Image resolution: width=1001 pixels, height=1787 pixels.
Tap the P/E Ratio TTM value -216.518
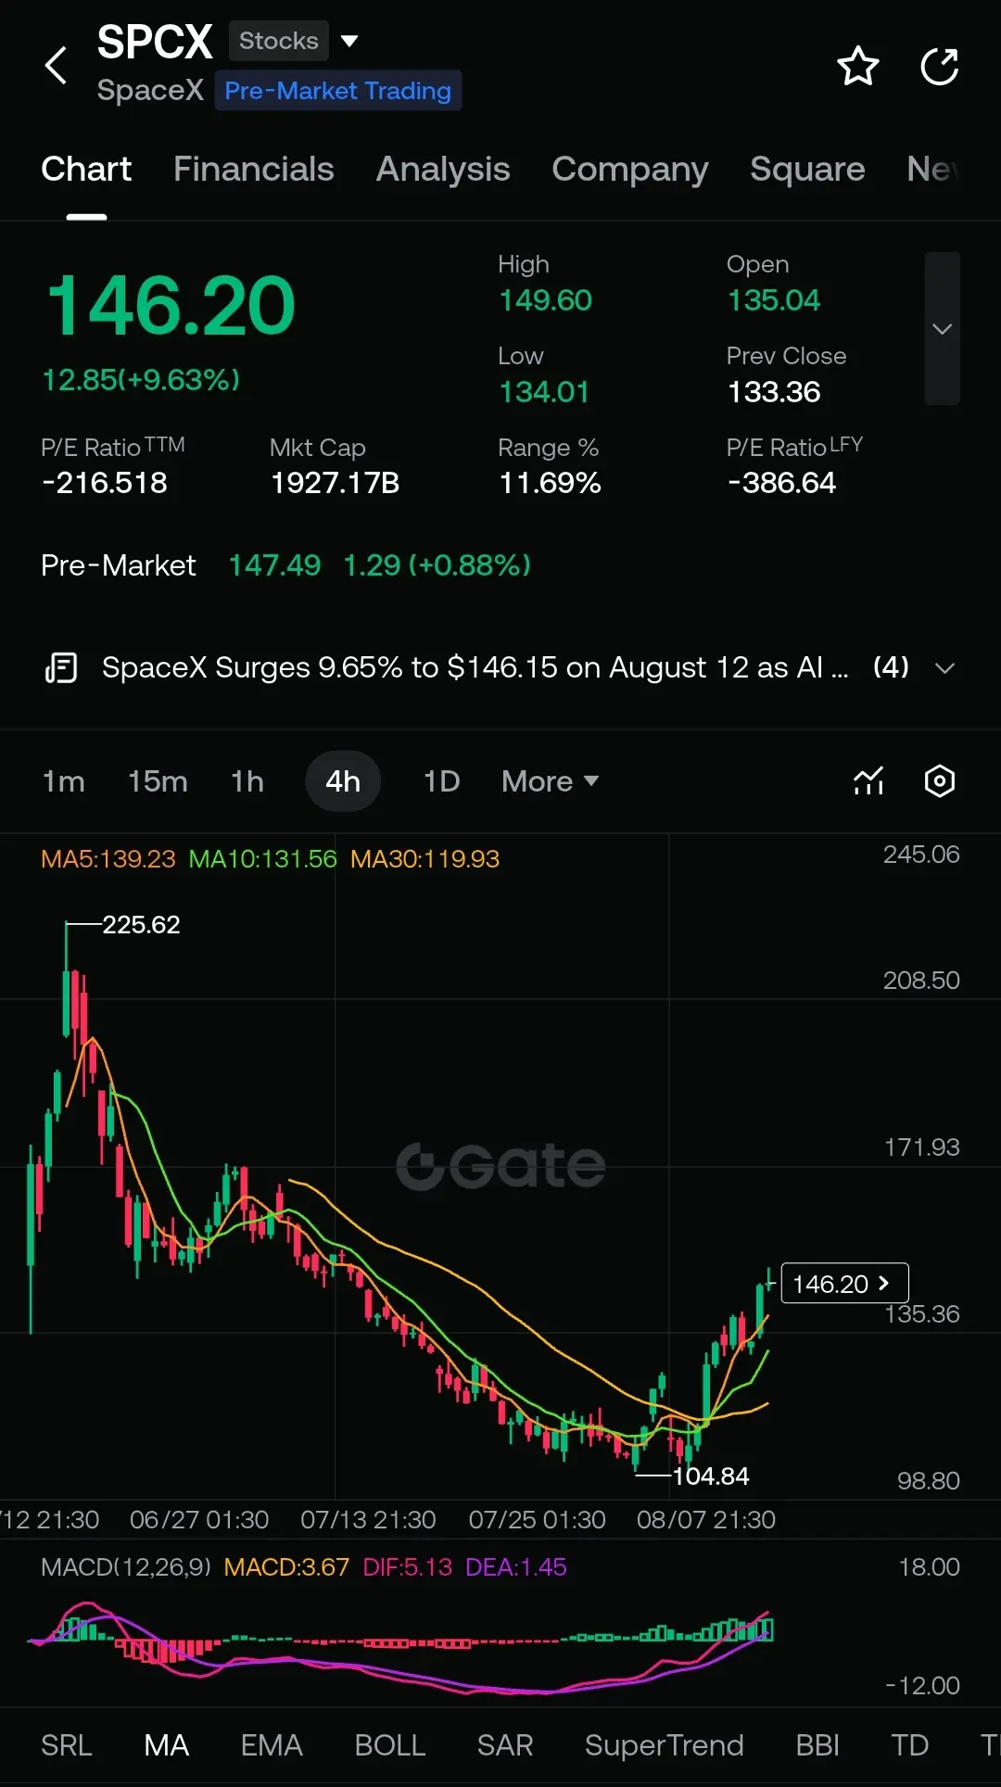pos(105,483)
